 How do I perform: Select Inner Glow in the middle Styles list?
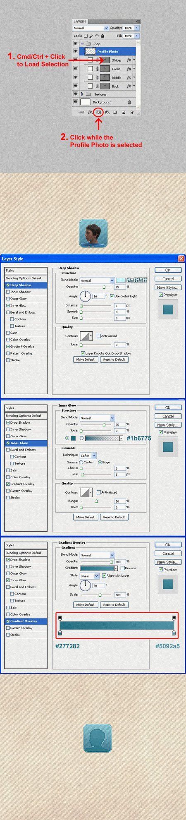click(x=26, y=443)
